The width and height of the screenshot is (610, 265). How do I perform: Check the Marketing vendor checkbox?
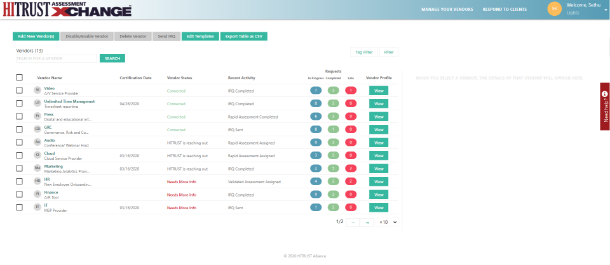pos(20,169)
